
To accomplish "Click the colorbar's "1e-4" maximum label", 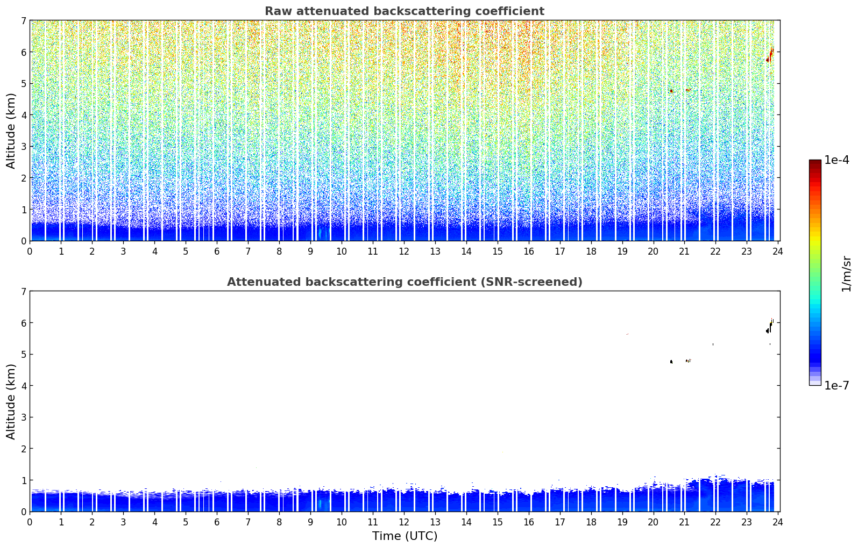I will [836, 160].
